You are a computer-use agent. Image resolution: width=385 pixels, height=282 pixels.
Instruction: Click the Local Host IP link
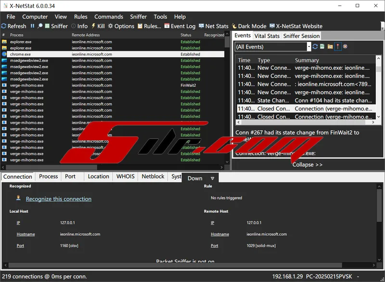pos(18,223)
